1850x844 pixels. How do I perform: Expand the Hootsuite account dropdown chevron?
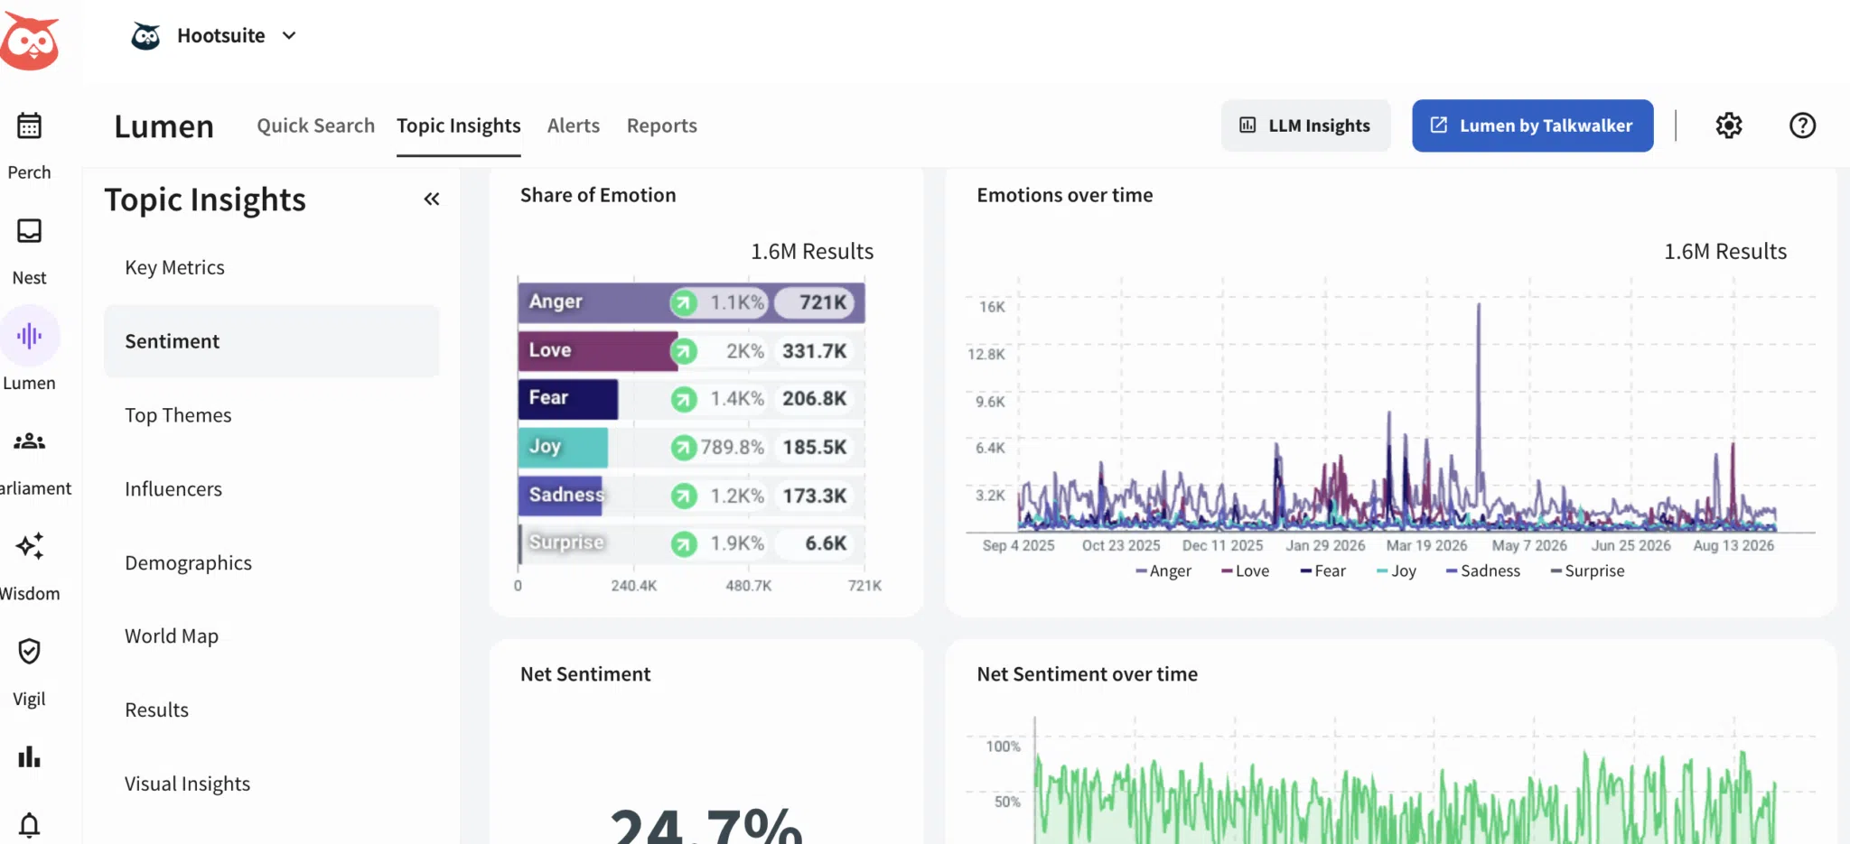(289, 36)
